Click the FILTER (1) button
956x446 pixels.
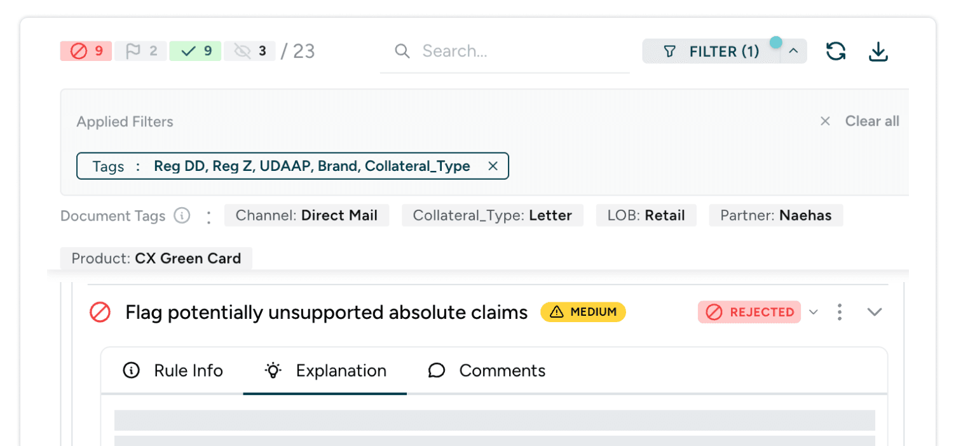[x=711, y=51]
